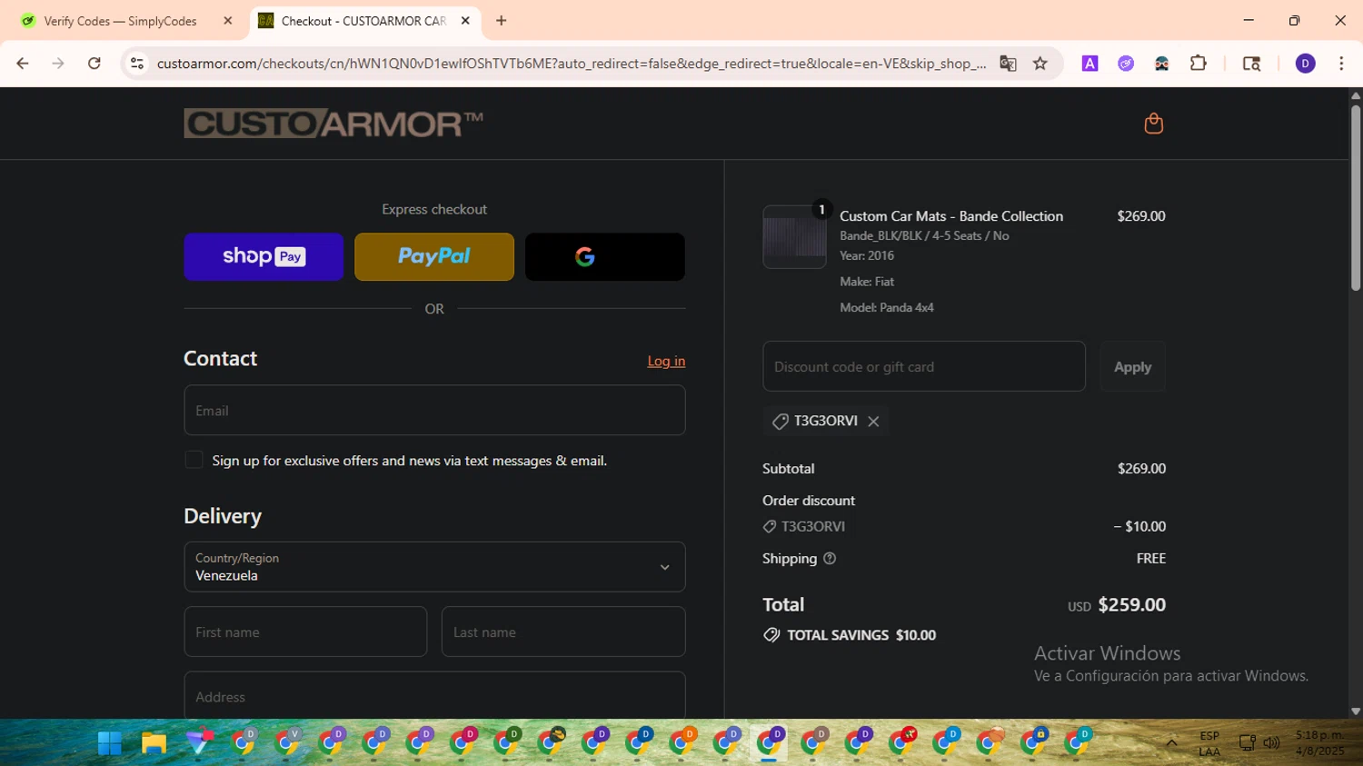Remove the T3G3ORVI discount code tag
This screenshot has width=1363, height=766.
873,422
